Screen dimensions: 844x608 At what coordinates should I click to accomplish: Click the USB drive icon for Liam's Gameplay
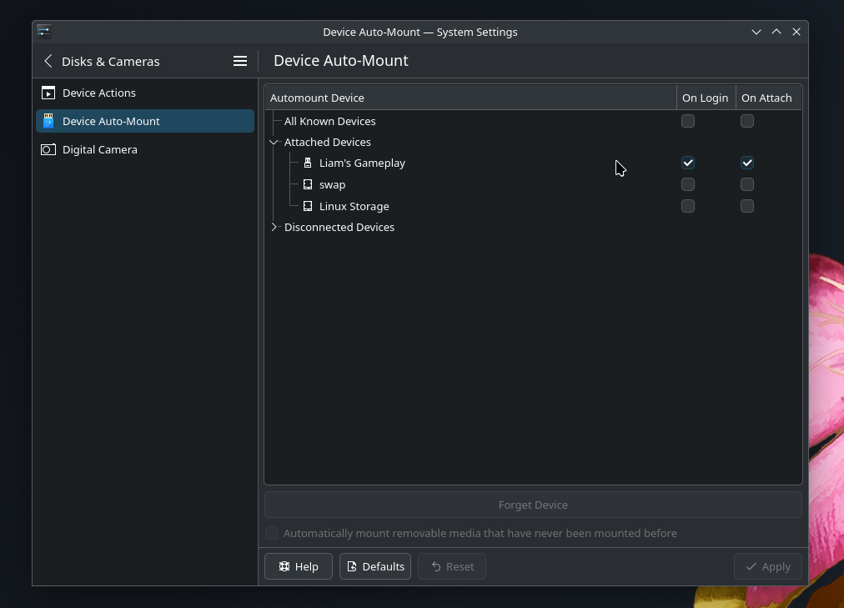click(x=308, y=163)
